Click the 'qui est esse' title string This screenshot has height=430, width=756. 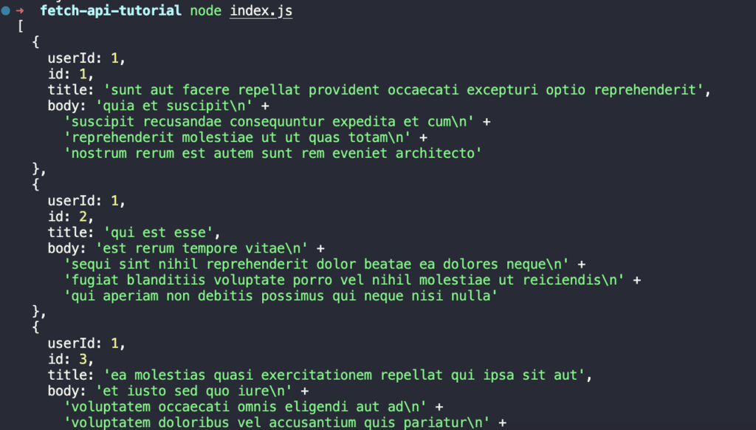158,232
